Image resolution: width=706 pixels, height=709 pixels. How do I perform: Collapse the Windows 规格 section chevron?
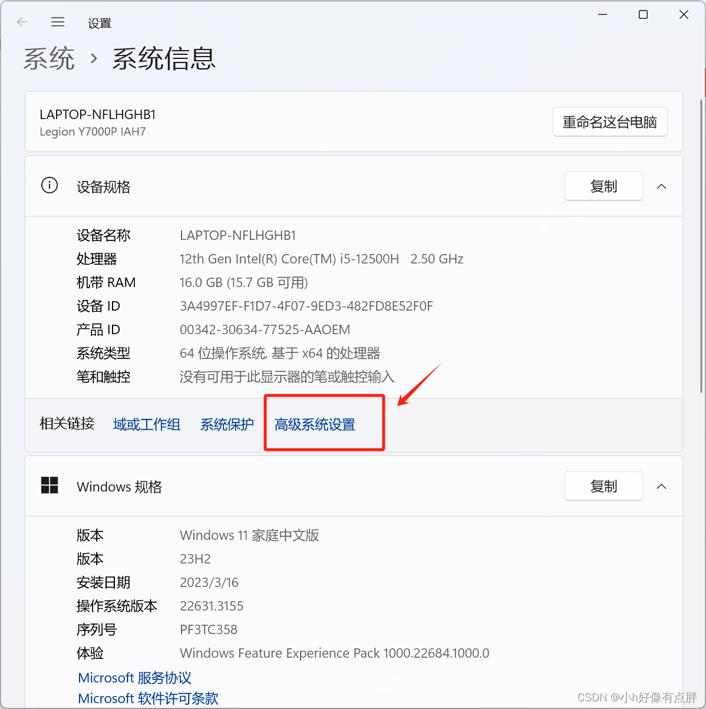[662, 486]
